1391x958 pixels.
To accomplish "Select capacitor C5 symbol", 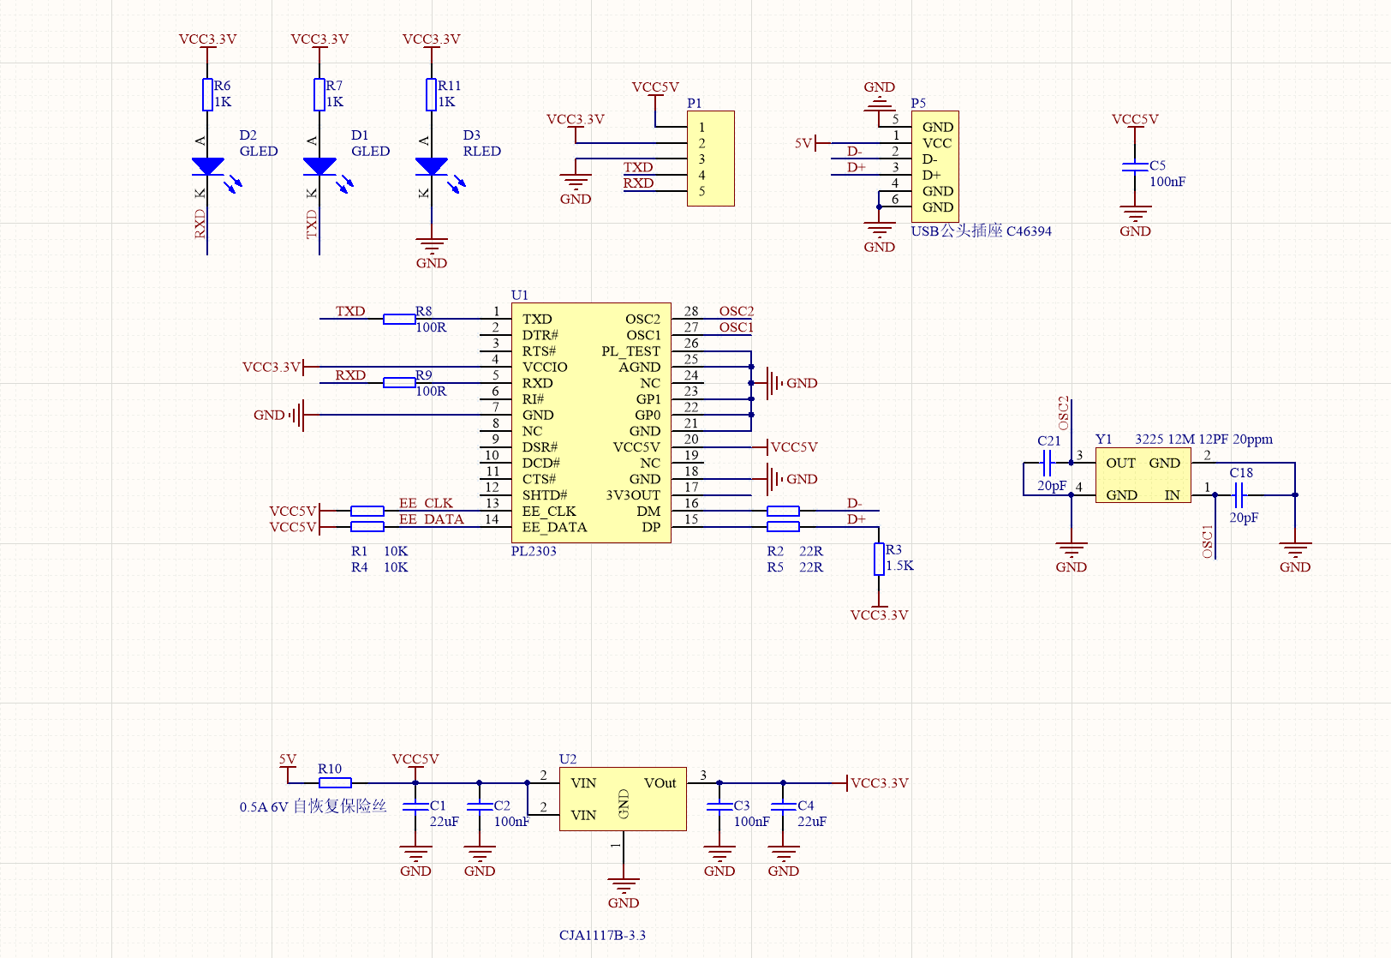I will [1135, 166].
